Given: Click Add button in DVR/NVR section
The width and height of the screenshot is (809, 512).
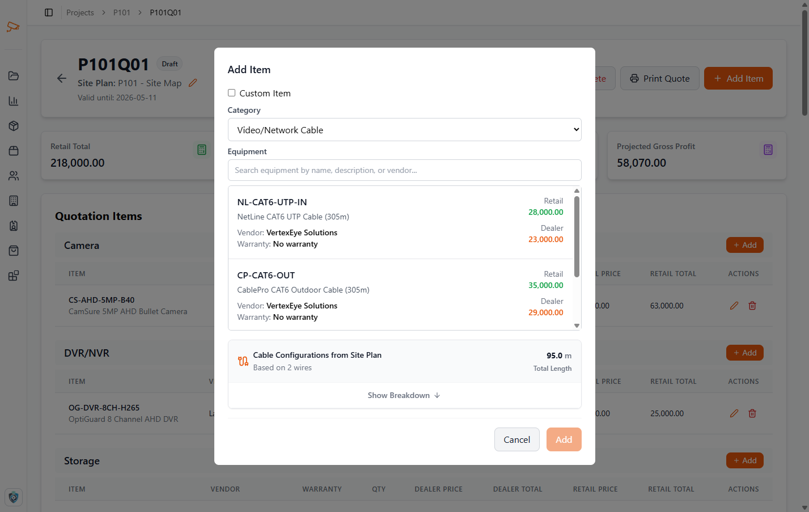Looking at the screenshot, I should (x=745, y=353).
